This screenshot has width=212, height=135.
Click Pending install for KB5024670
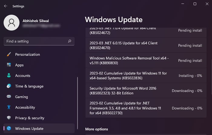pyautogui.click(x=190, y=45)
